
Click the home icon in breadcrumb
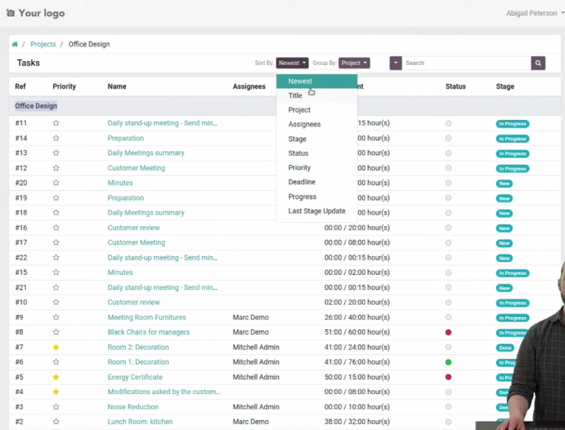[x=15, y=44]
